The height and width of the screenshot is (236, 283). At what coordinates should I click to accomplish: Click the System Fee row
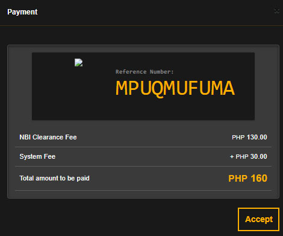[x=143, y=156]
